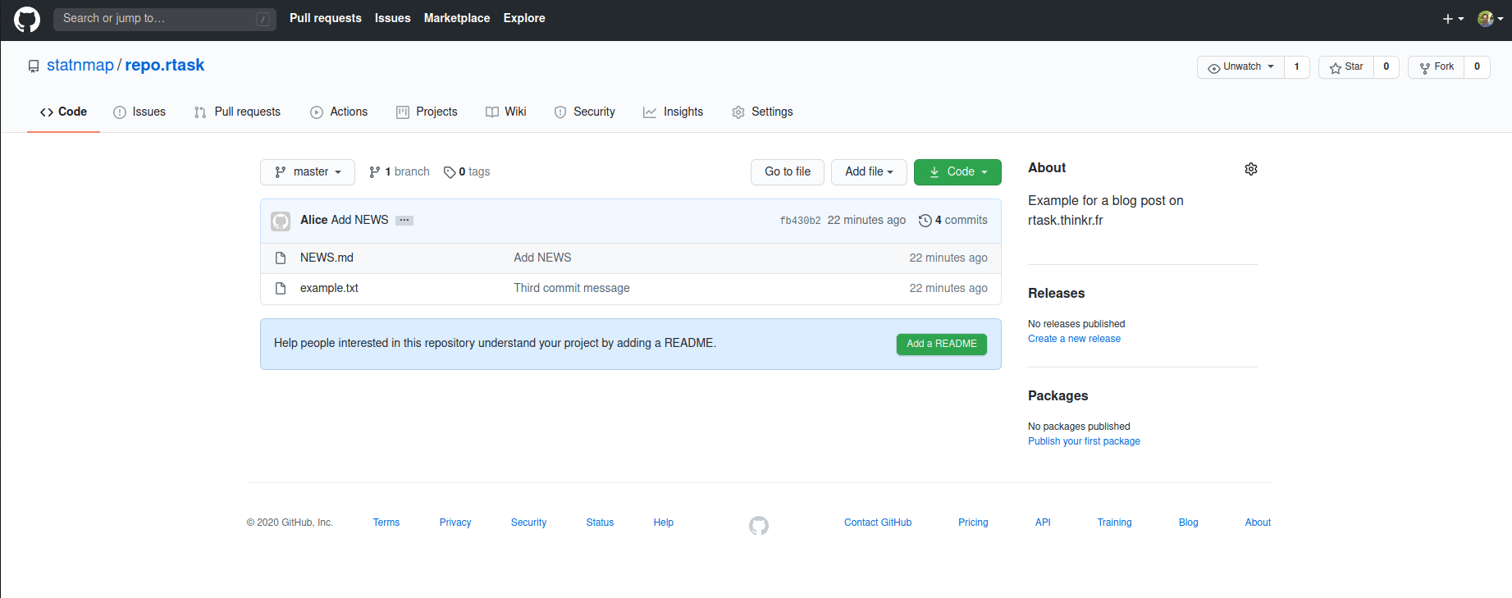Viewport: 1512px width, 598px height.
Task: Click the repository icon beside statnmap
Action: coord(34,66)
